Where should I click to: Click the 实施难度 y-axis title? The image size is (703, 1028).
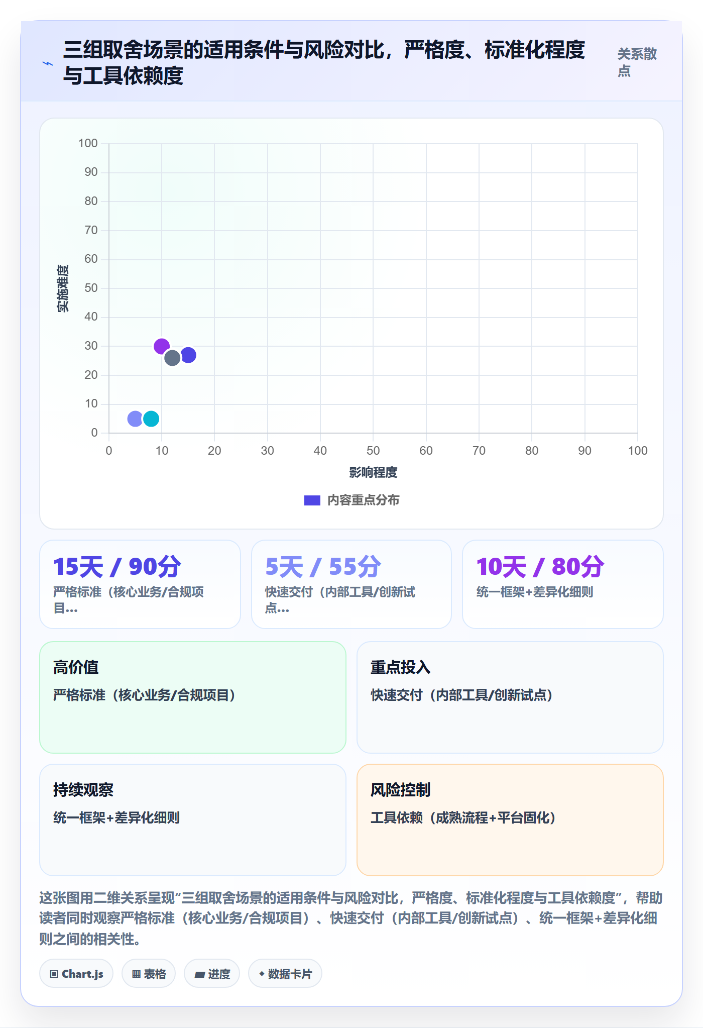pyautogui.click(x=63, y=288)
